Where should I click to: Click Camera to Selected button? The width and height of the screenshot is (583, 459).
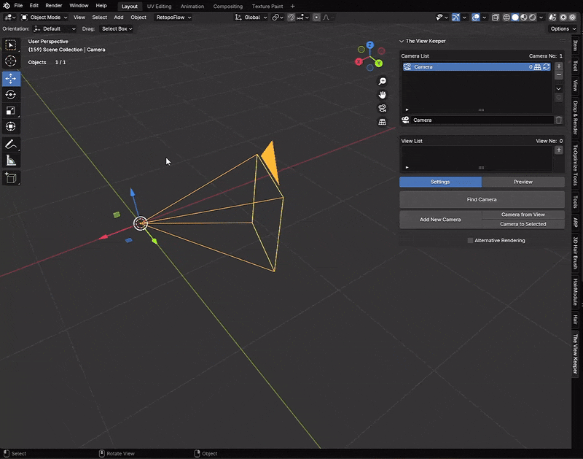[x=523, y=224]
